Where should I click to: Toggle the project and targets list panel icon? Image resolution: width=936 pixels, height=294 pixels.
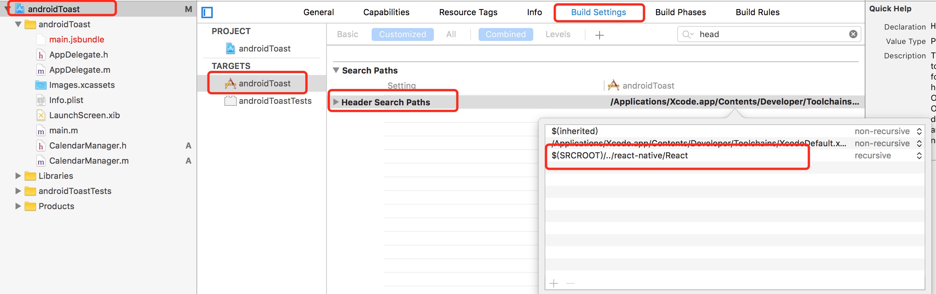point(207,13)
